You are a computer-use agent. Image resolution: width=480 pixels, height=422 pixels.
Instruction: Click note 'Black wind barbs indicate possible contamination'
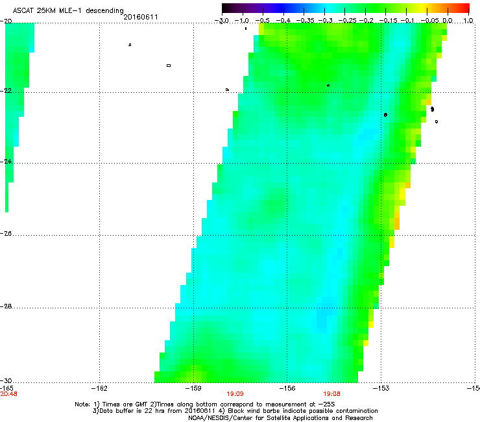303,411
